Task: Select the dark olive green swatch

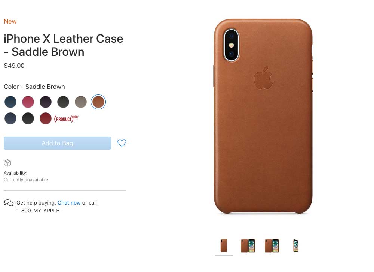Action: click(x=63, y=102)
